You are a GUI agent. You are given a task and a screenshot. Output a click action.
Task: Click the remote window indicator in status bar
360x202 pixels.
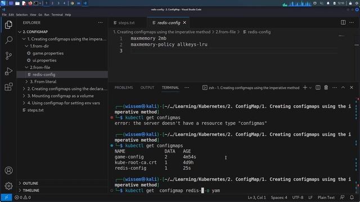6,197
